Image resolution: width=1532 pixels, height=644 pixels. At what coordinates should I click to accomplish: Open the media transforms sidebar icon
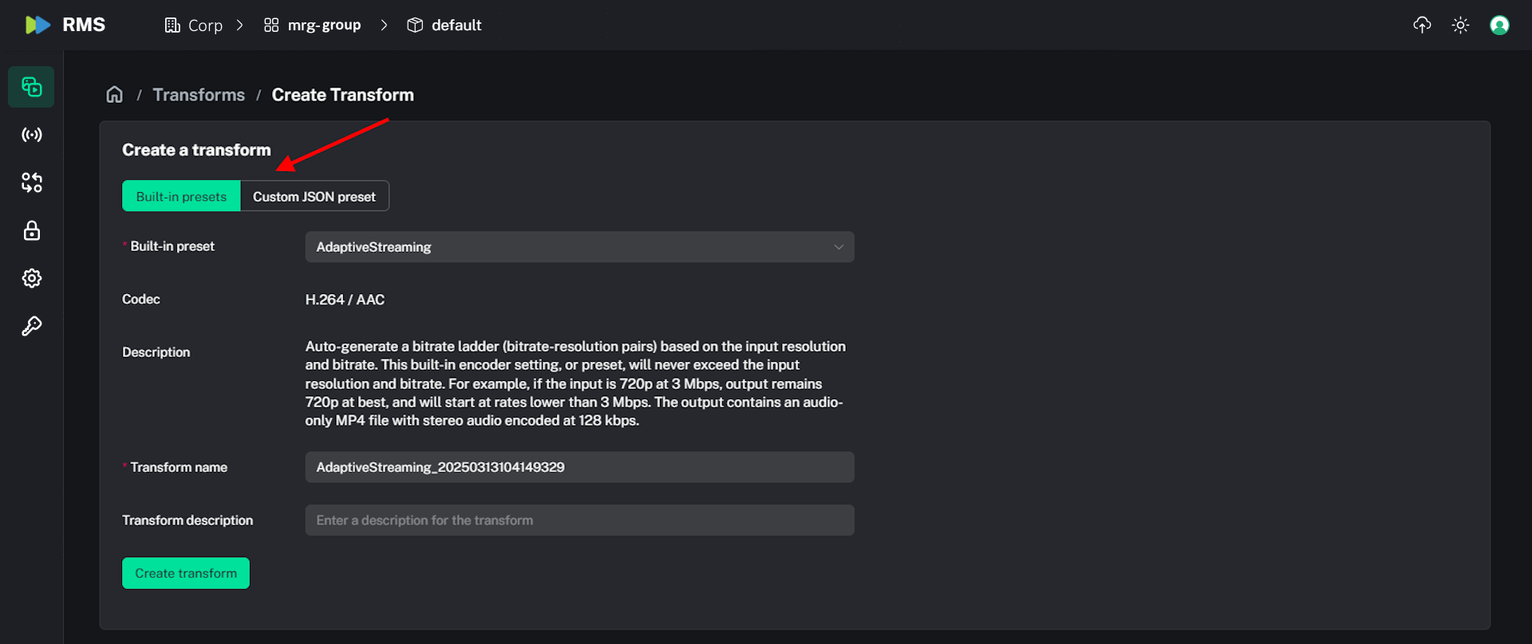(31, 87)
